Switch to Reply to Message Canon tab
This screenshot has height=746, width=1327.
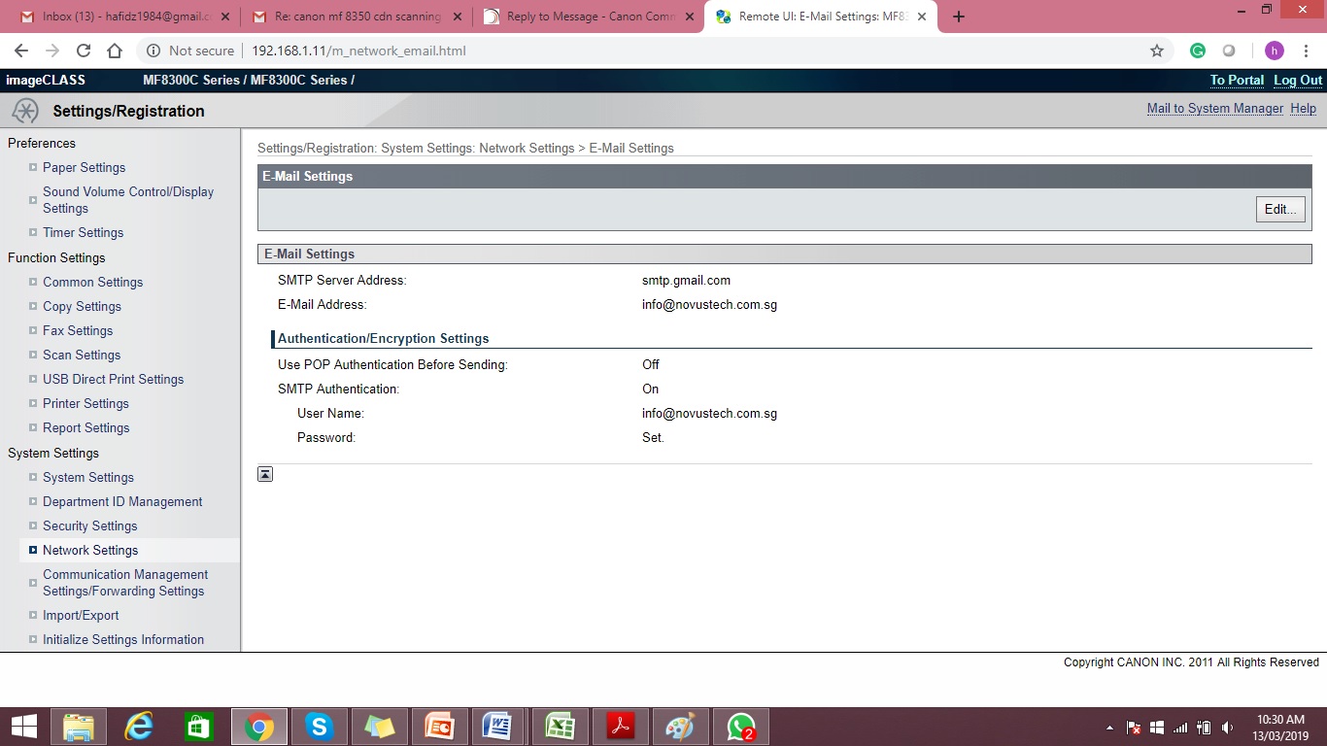click(x=588, y=17)
